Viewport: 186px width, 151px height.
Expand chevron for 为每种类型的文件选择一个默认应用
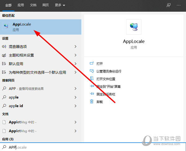[75, 72]
